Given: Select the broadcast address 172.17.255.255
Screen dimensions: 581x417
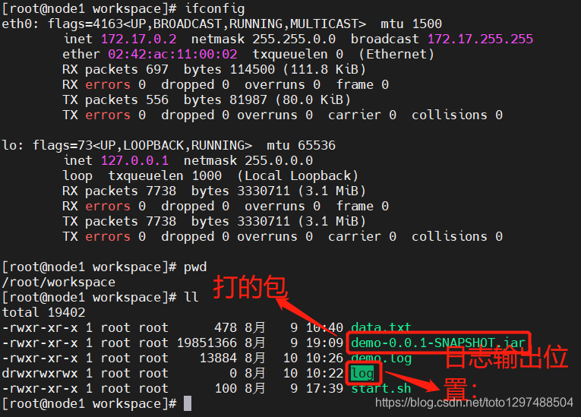Looking at the screenshot, I should [480, 39].
